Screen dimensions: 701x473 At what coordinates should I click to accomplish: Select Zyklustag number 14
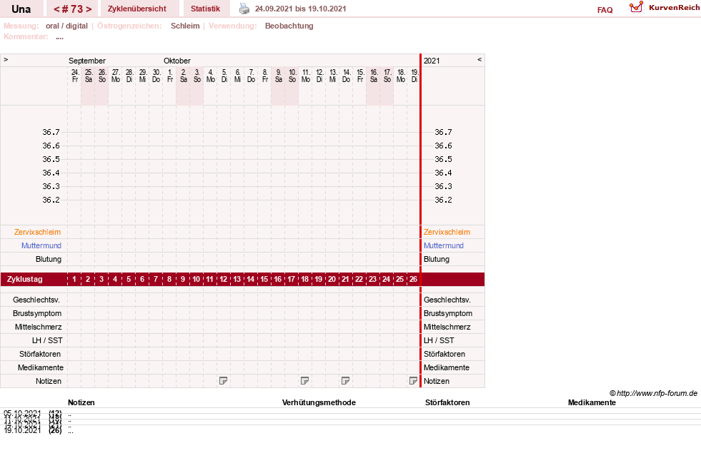(250, 280)
